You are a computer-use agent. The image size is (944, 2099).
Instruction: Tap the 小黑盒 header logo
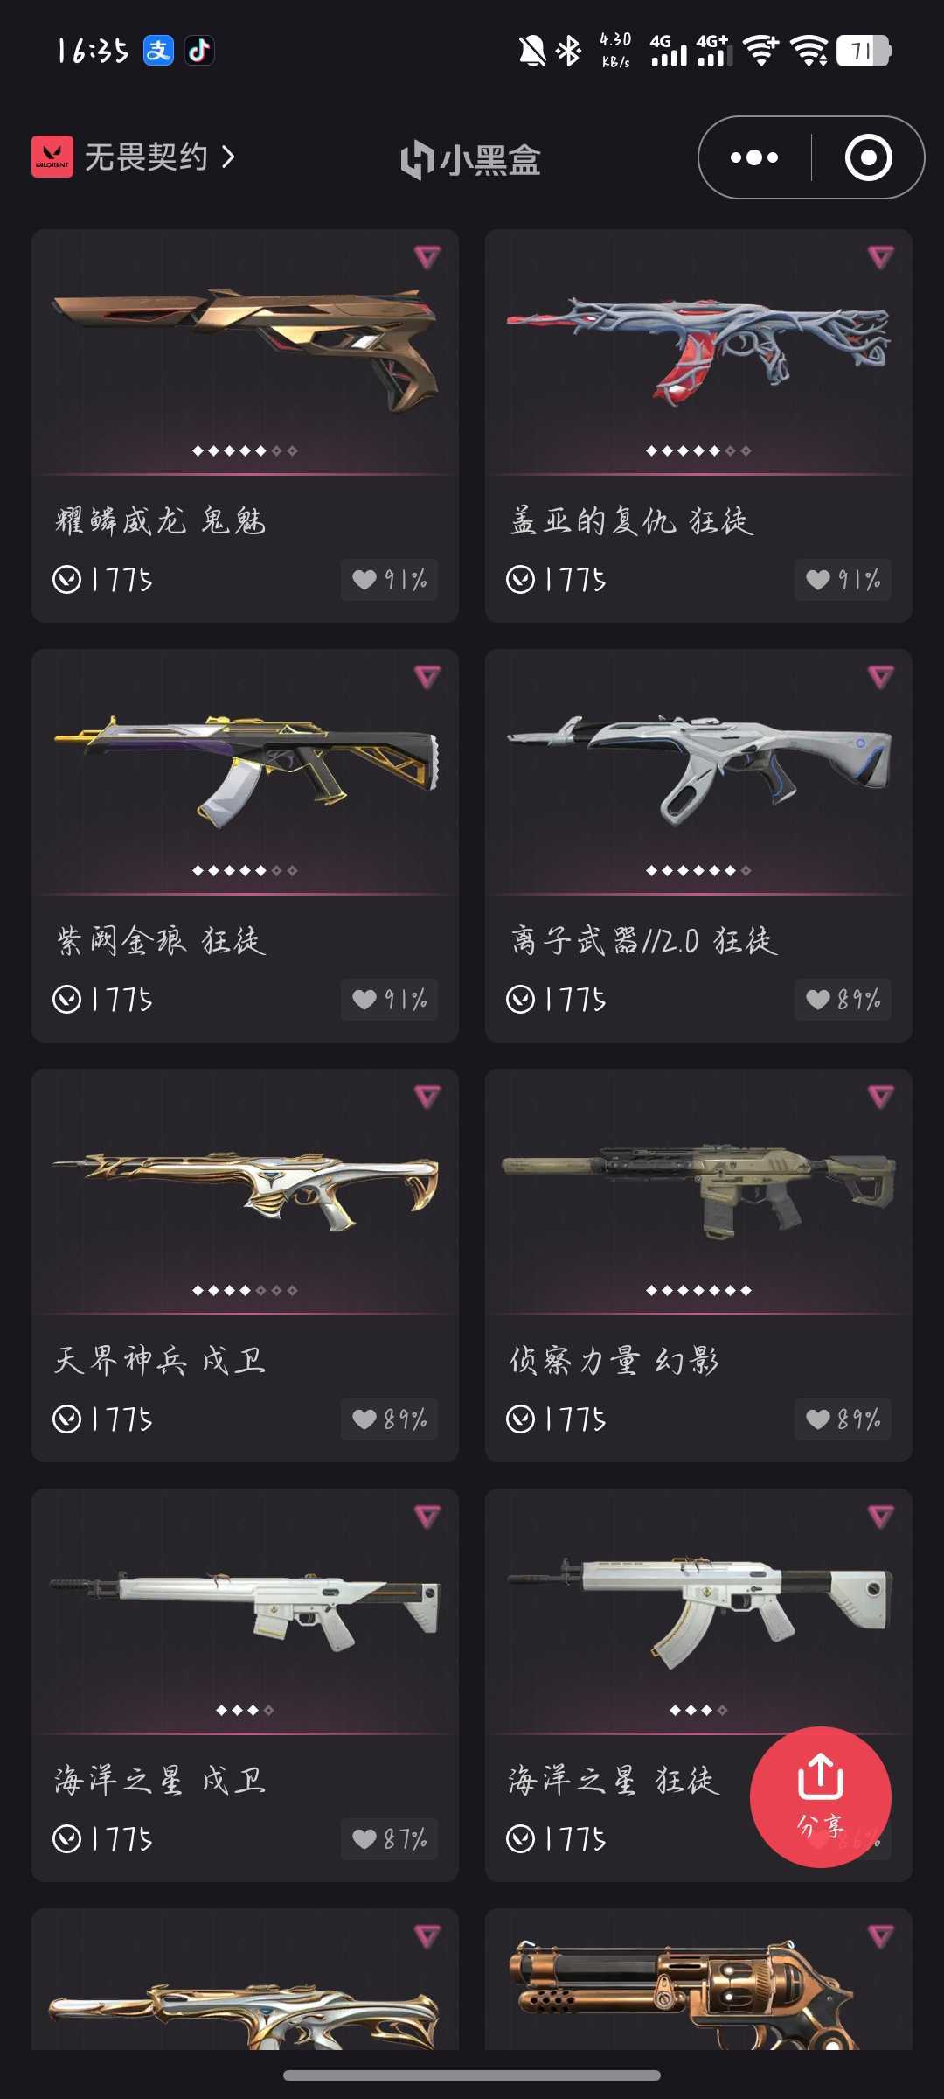(470, 160)
